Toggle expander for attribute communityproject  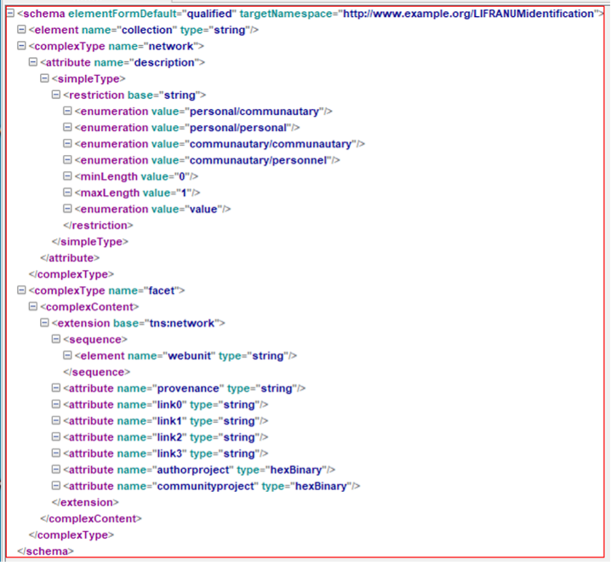(56, 486)
